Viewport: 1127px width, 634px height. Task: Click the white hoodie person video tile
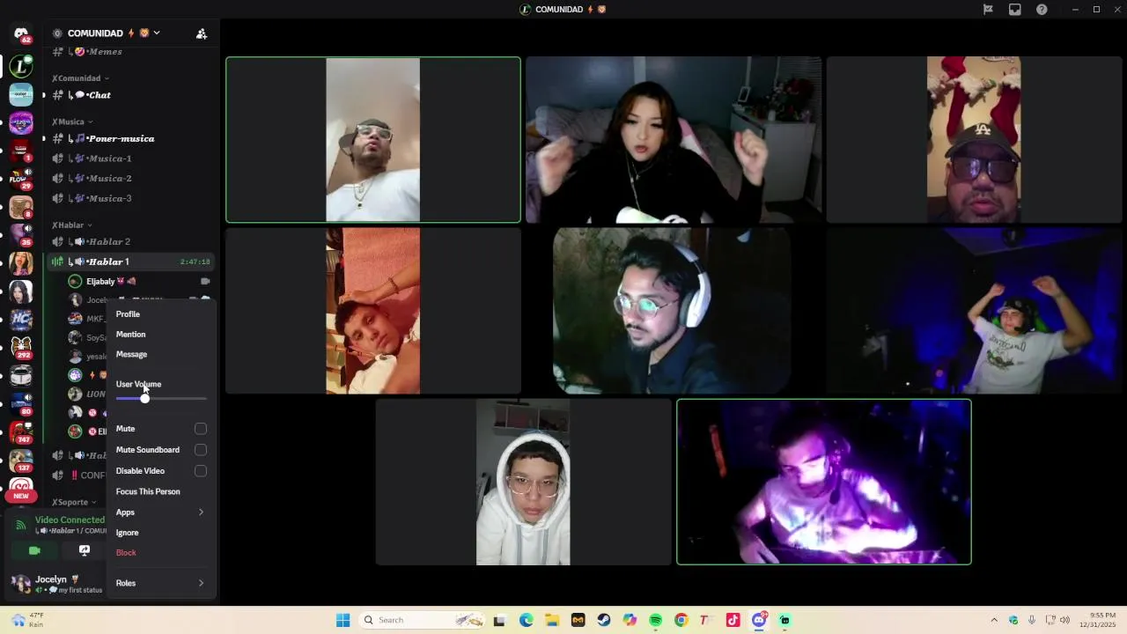(x=523, y=482)
